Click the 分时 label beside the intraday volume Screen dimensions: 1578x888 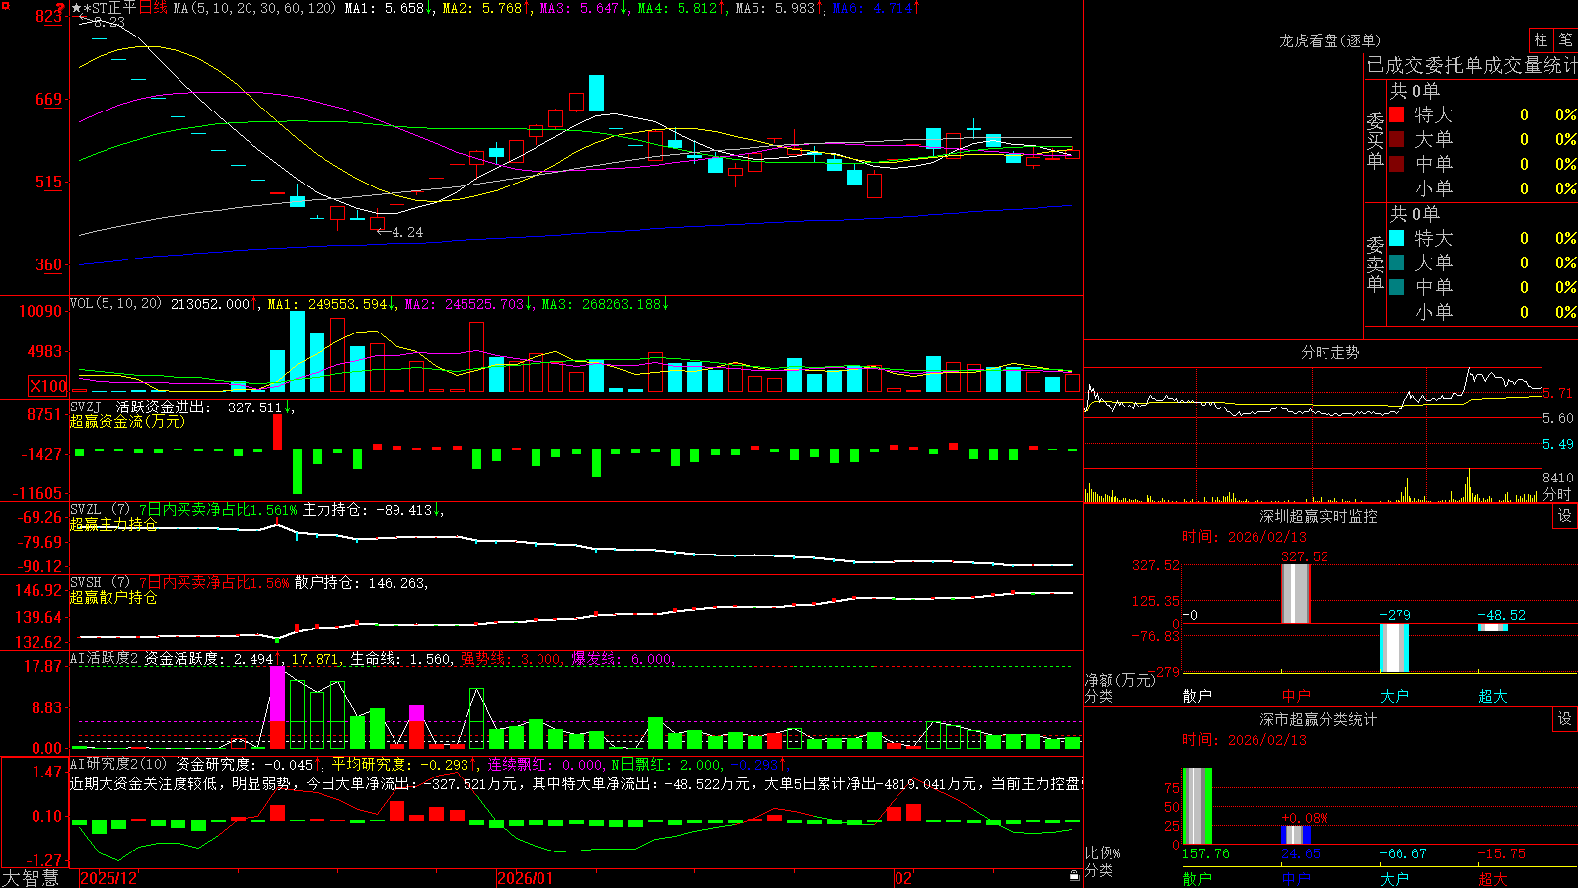[1557, 493]
